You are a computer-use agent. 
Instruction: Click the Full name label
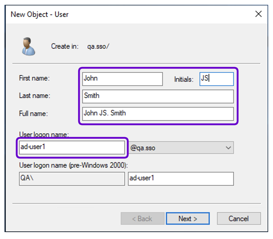(x=33, y=114)
